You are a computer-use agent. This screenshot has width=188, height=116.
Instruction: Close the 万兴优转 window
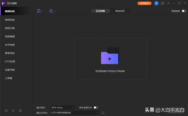[x=185, y=3]
